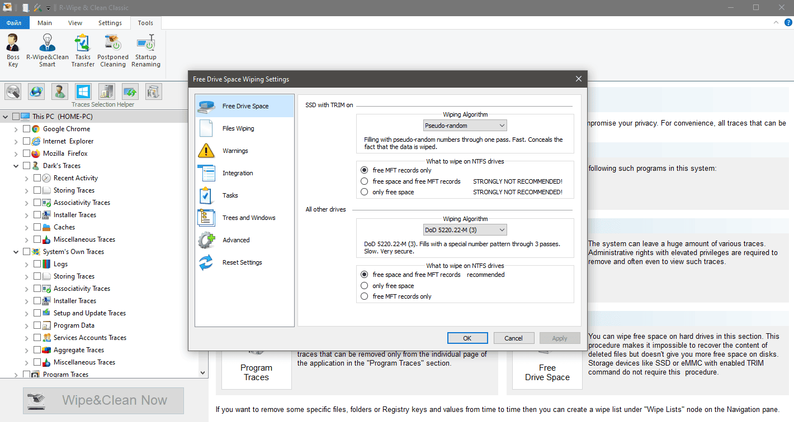The image size is (794, 422).
Task: Click the disk wipe helper icon
Action: pyautogui.click(x=13, y=91)
